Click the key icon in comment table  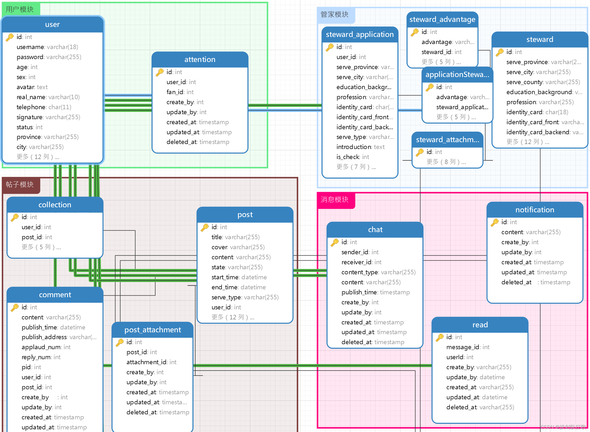tap(15, 308)
